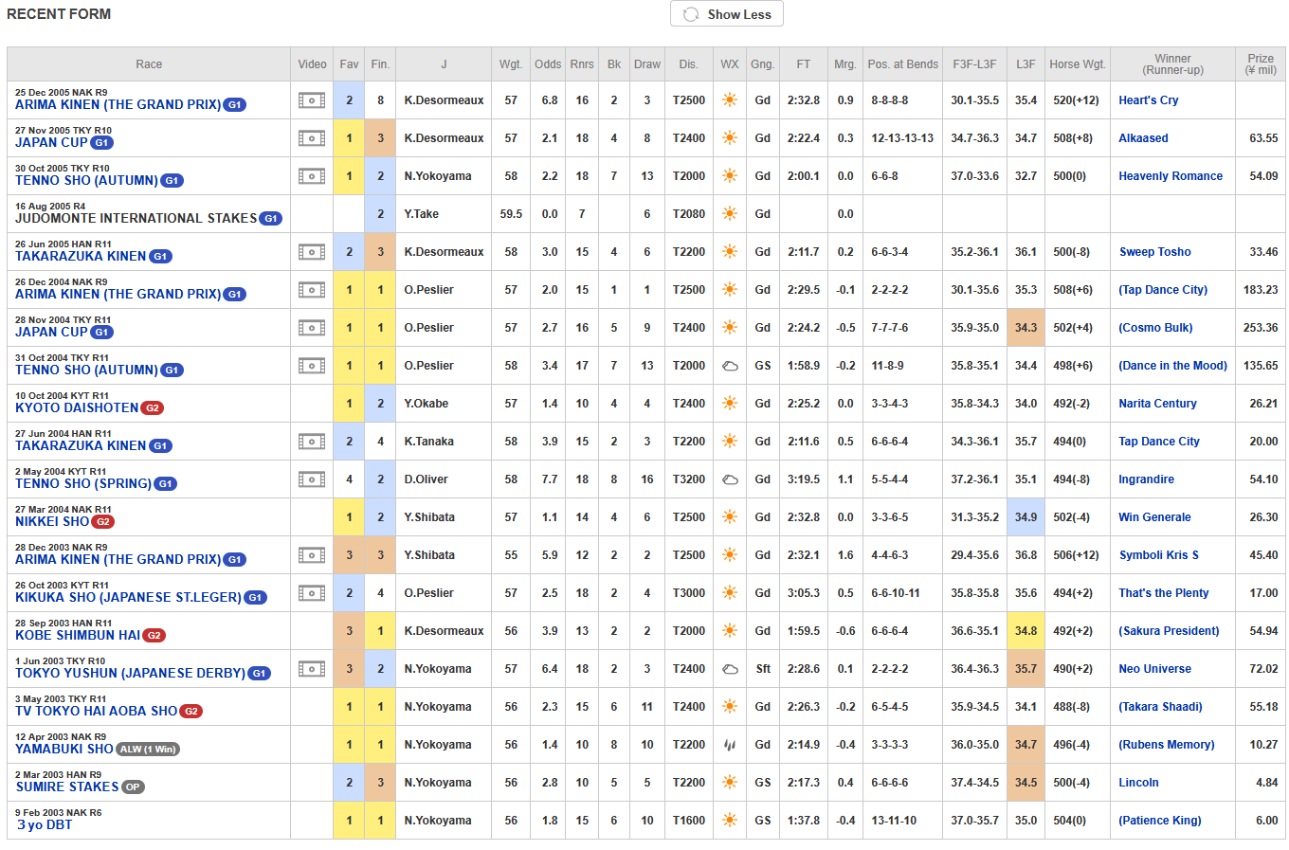This screenshot has height=850, width=1289.
Task: Open Kobe Shimbun Hai race page
Action: pyautogui.click(x=78, y=636)
